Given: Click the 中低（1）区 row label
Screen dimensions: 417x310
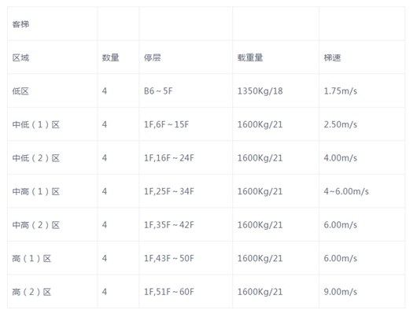Looking at the screenshot, I should tap(36, 124).
